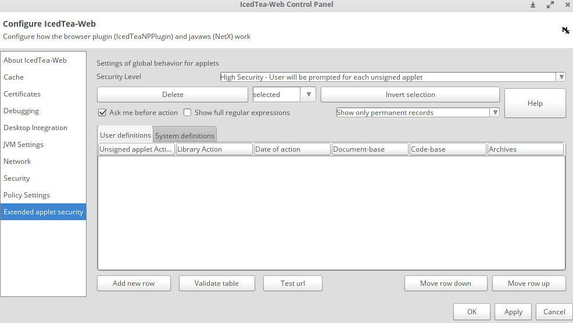Image resolution: width=573 pixels, height=323 pixels.
Task: Click the Validate table button
Action: [216, 283]
